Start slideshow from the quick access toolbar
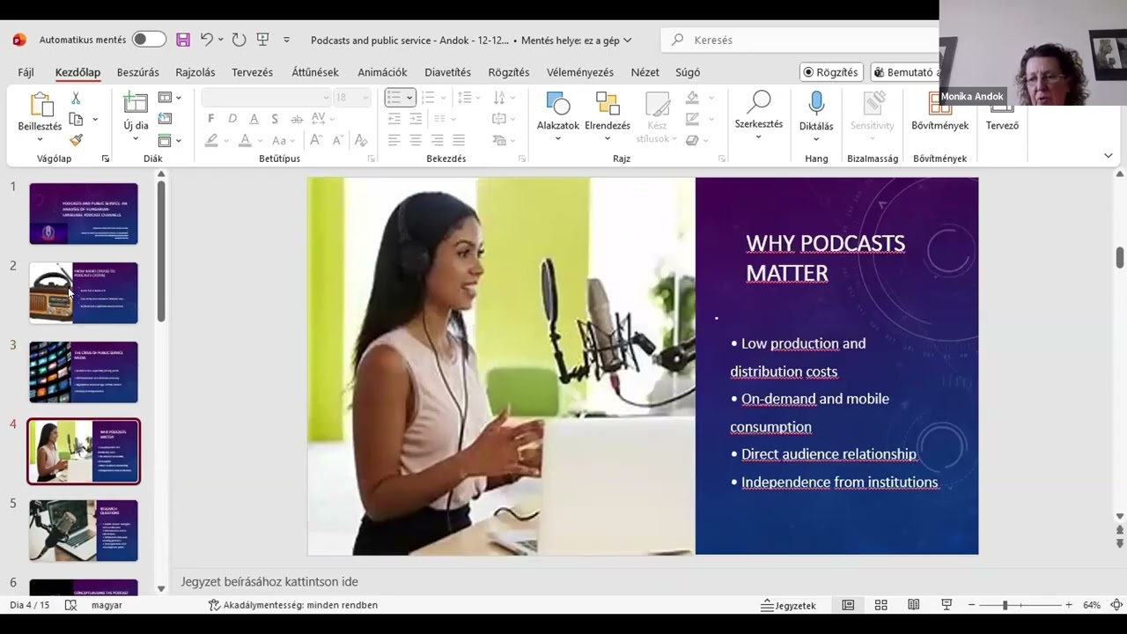The width and height of the screenshot is (1127, 634). click(x=262, y=40)
